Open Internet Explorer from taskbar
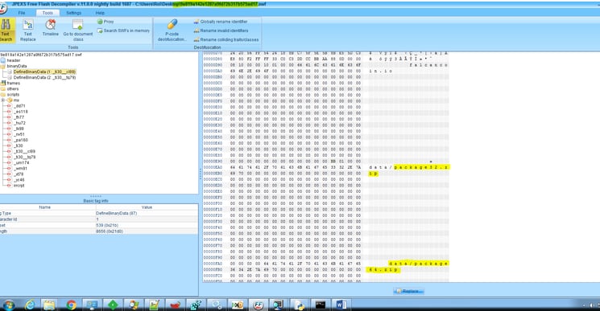Image resolution: width=600 pixels, height=311 pixels. pyautogui.click(x=30, y=305)
